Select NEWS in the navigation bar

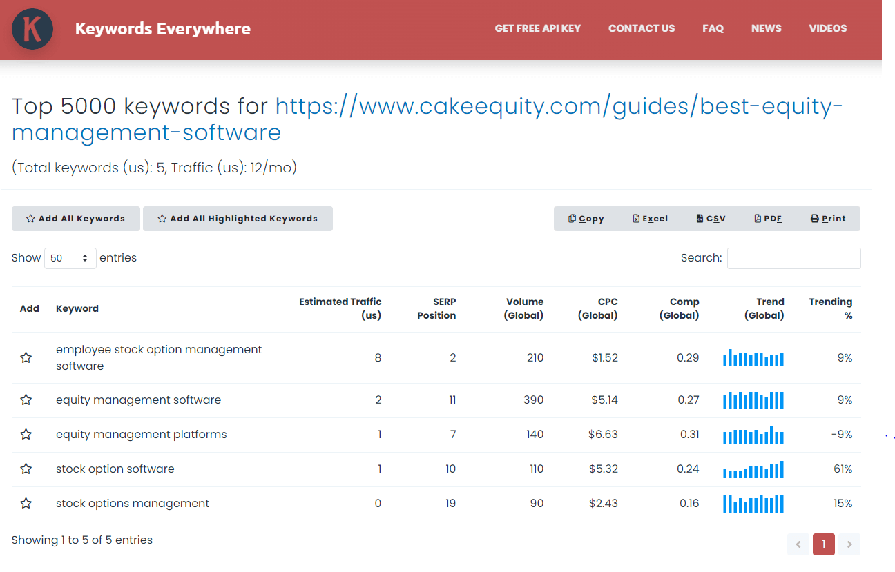point(766,28)
